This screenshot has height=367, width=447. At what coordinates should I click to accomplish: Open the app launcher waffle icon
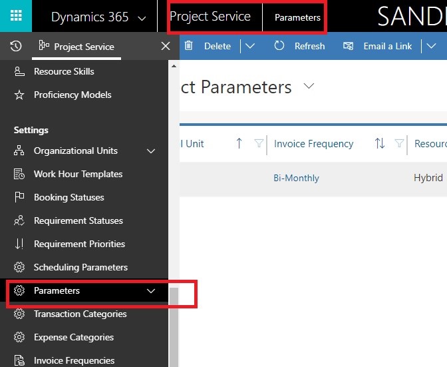click(16, 17)
